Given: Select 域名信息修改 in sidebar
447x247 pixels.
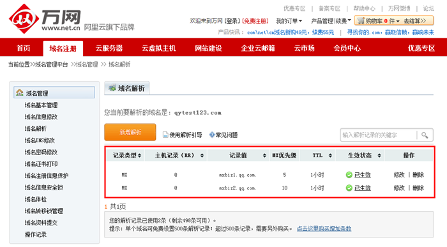Looking at the screenshot, I should 41,117.
